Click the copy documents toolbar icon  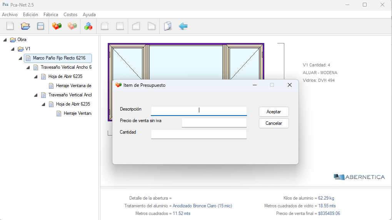tap(168, 26)
